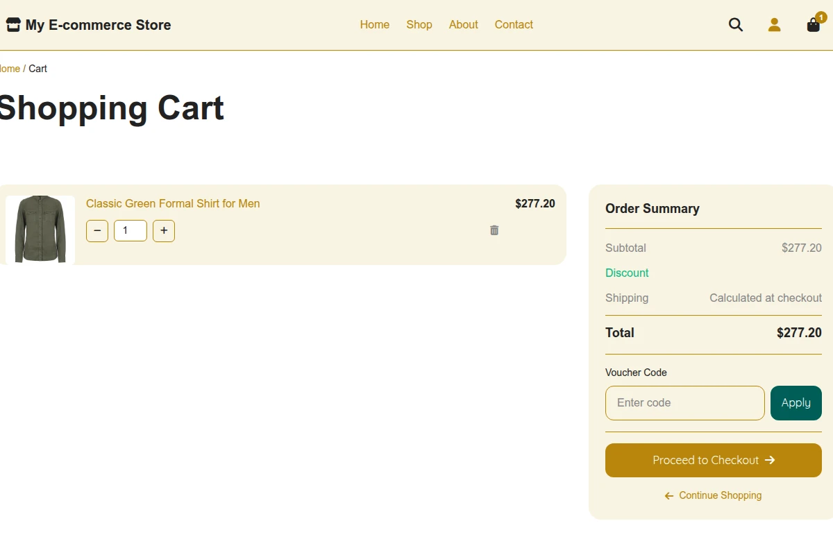
Task: Open the Shop menu item
Action: coord(419,25)
